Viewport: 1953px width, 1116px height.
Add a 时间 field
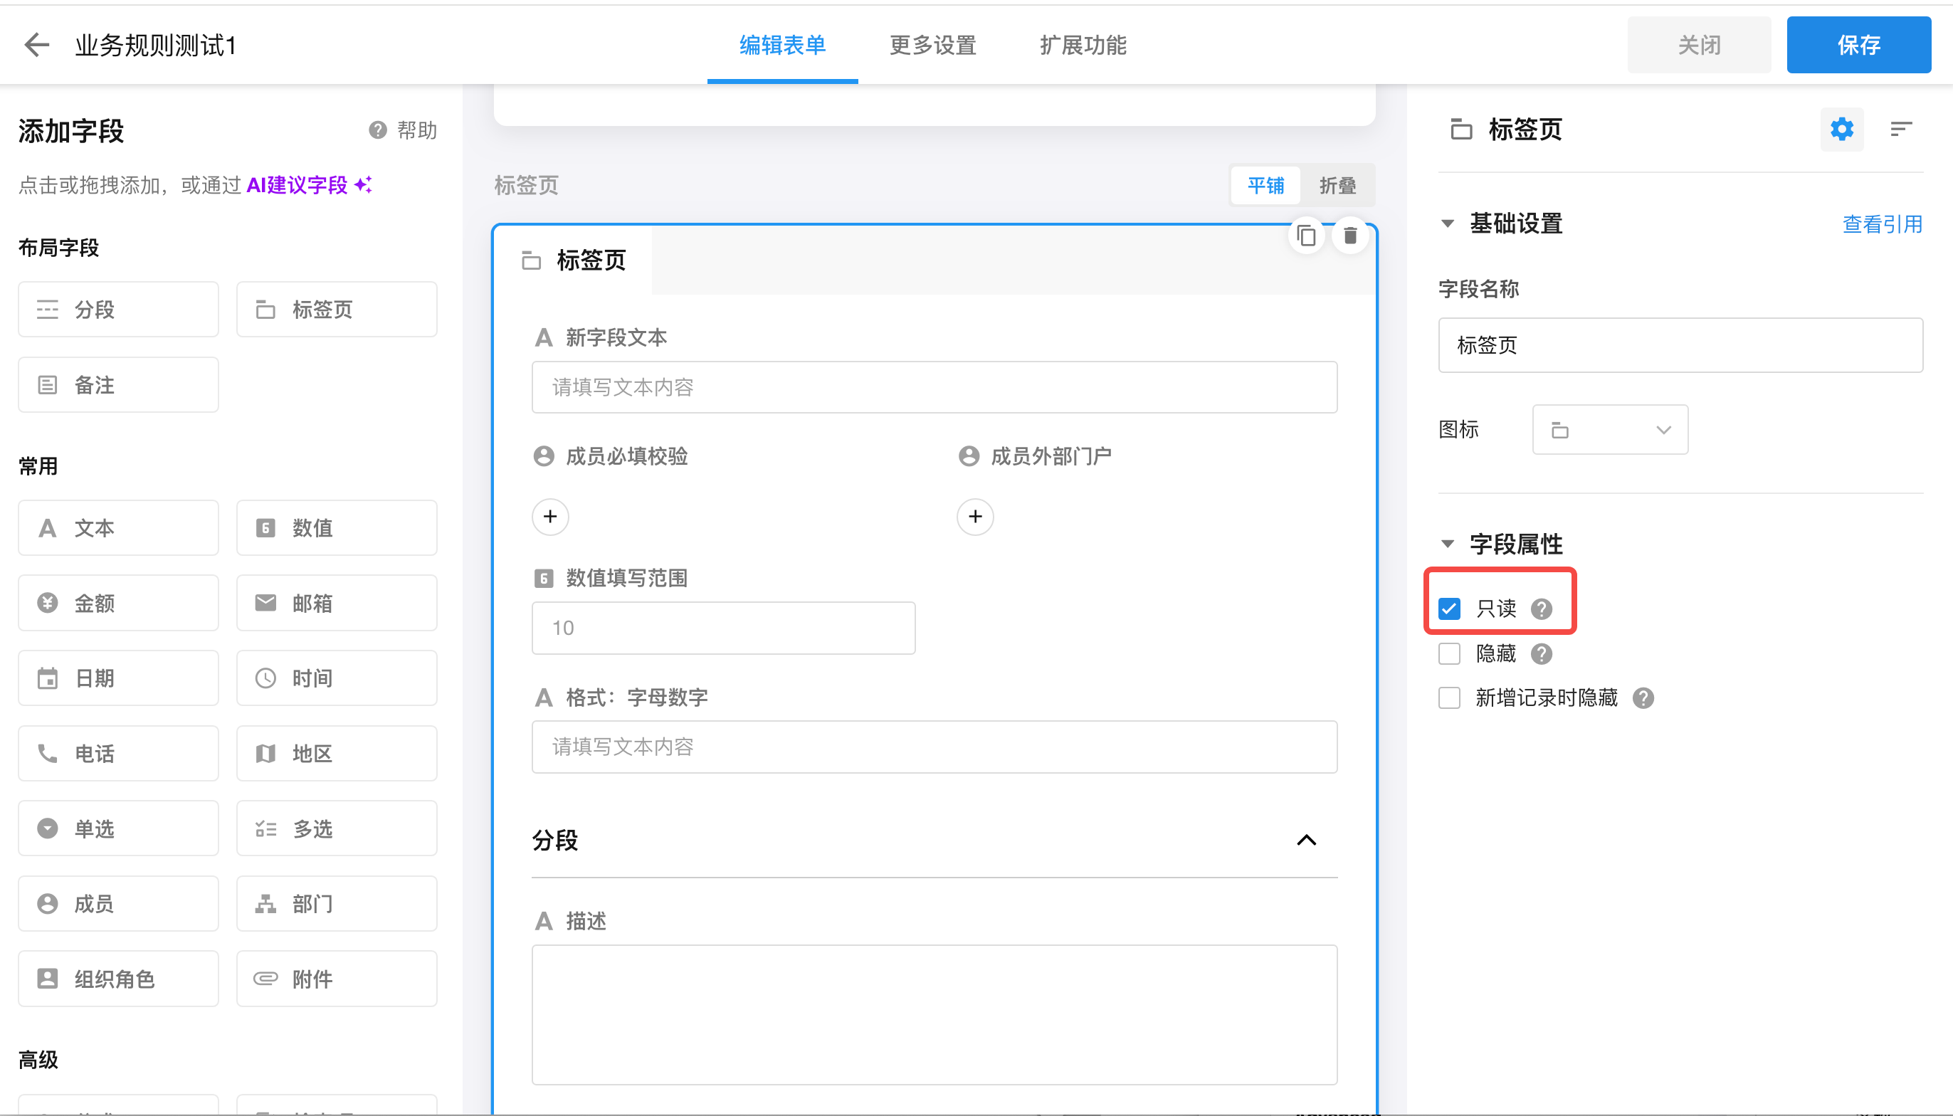point(337,678)
